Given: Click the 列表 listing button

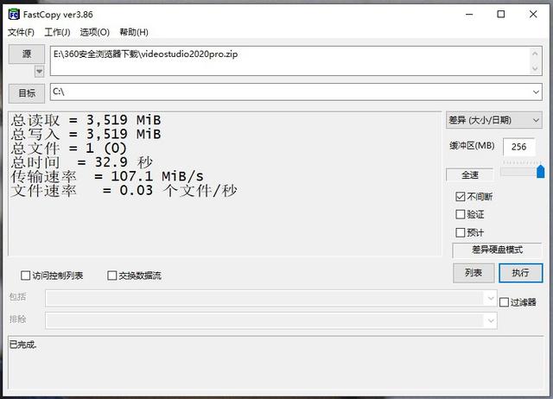Looking at the screenshot, I should 474,273.
